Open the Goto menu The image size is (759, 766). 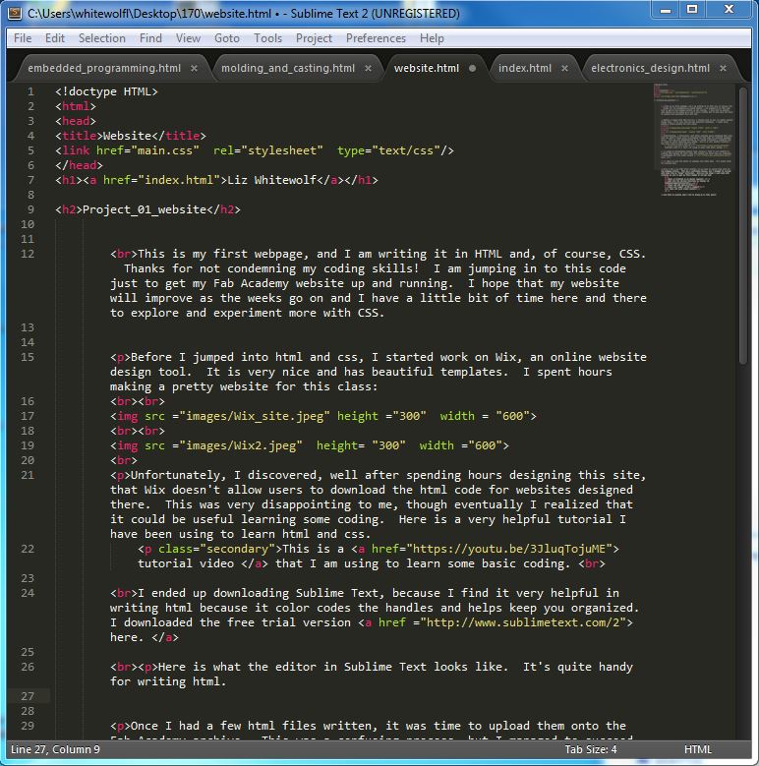tap(227, 38)
